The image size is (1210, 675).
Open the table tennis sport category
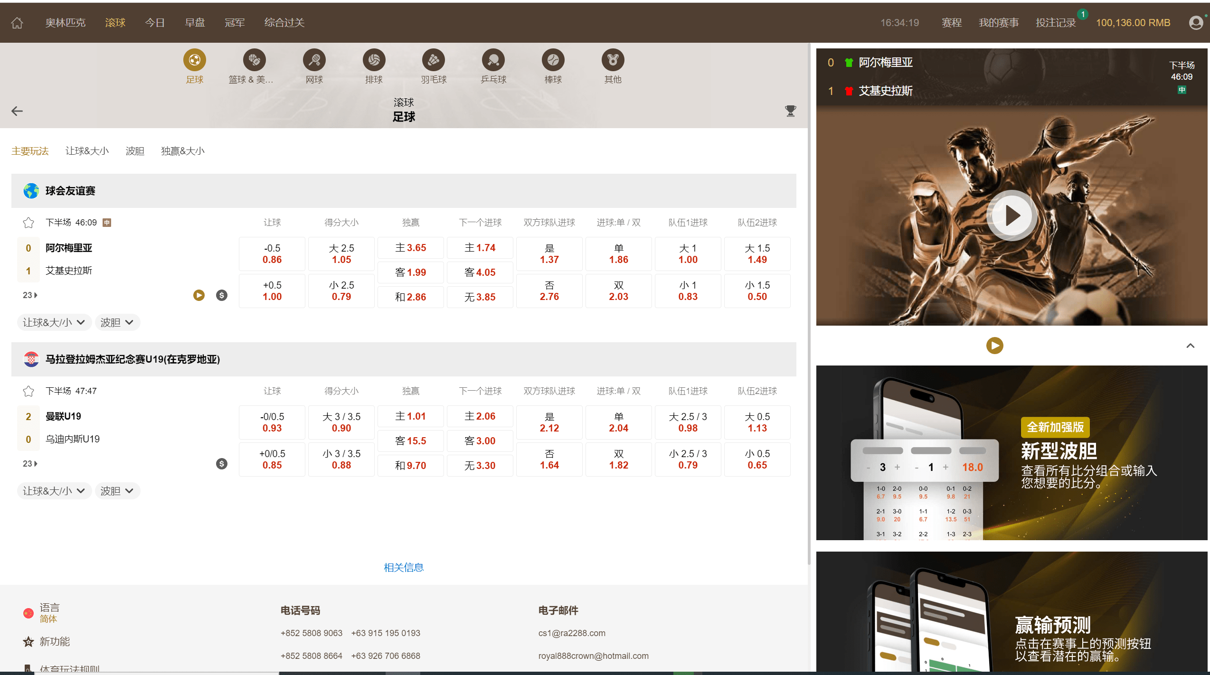click(x=493, y=60)
